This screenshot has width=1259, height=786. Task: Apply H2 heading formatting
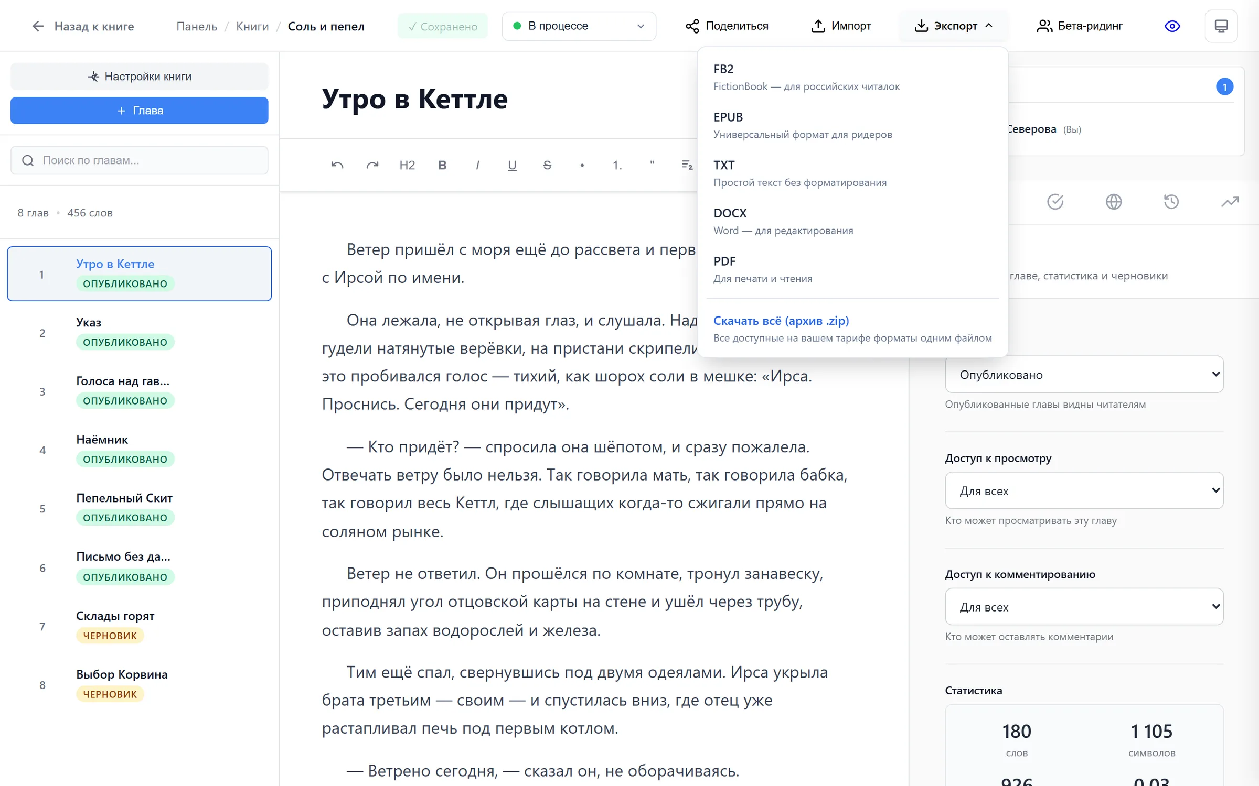click(x=407, y=165)
